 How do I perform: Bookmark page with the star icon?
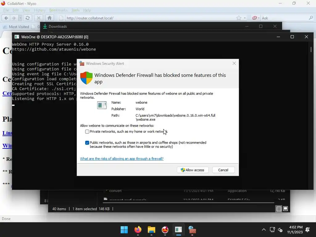[239, 18]
